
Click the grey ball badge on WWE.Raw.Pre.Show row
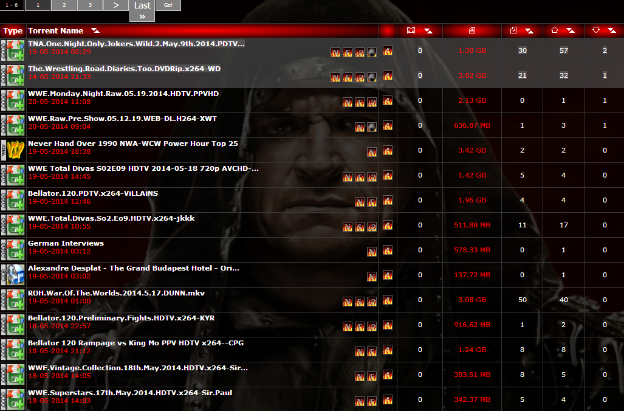[372, 127]
